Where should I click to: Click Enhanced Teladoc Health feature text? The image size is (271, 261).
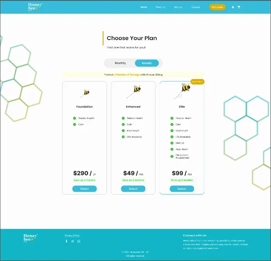(x=135, y=118)
